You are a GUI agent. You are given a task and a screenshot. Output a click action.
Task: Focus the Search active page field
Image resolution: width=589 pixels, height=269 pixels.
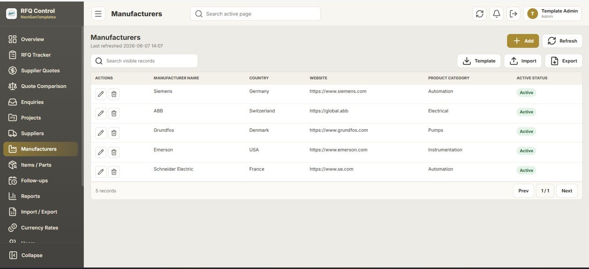[x=255, y=14]
